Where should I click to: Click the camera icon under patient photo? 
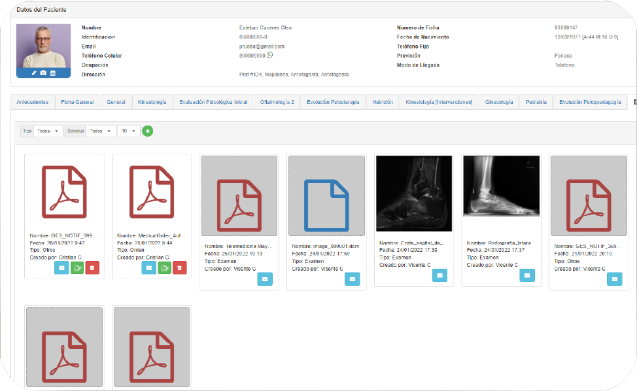[43, 73]
